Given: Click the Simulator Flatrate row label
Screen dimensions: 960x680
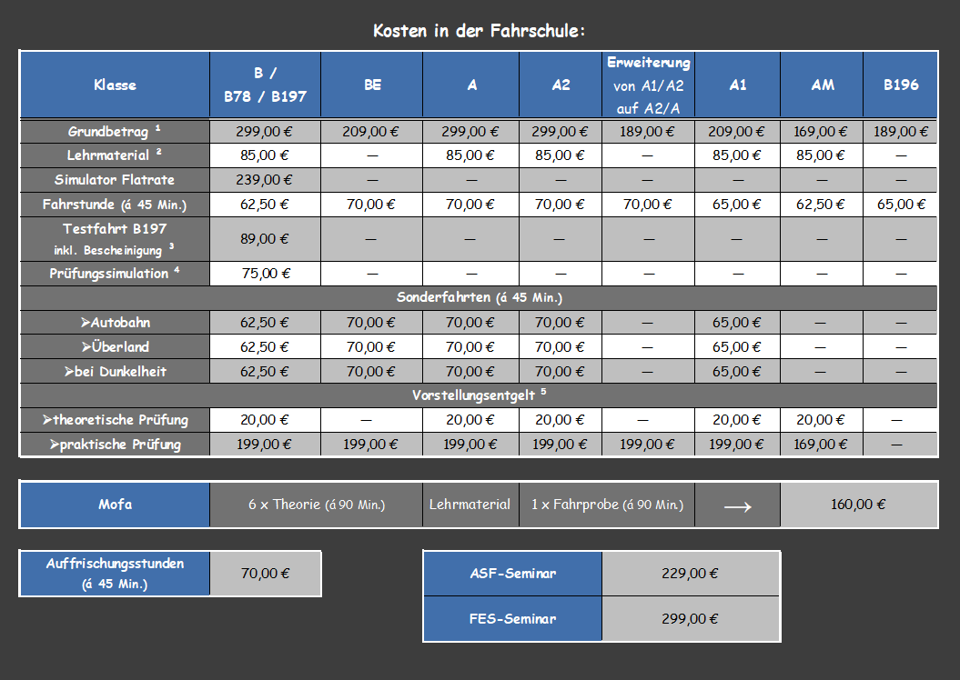Looking at the screenshot, I should 115,179.
